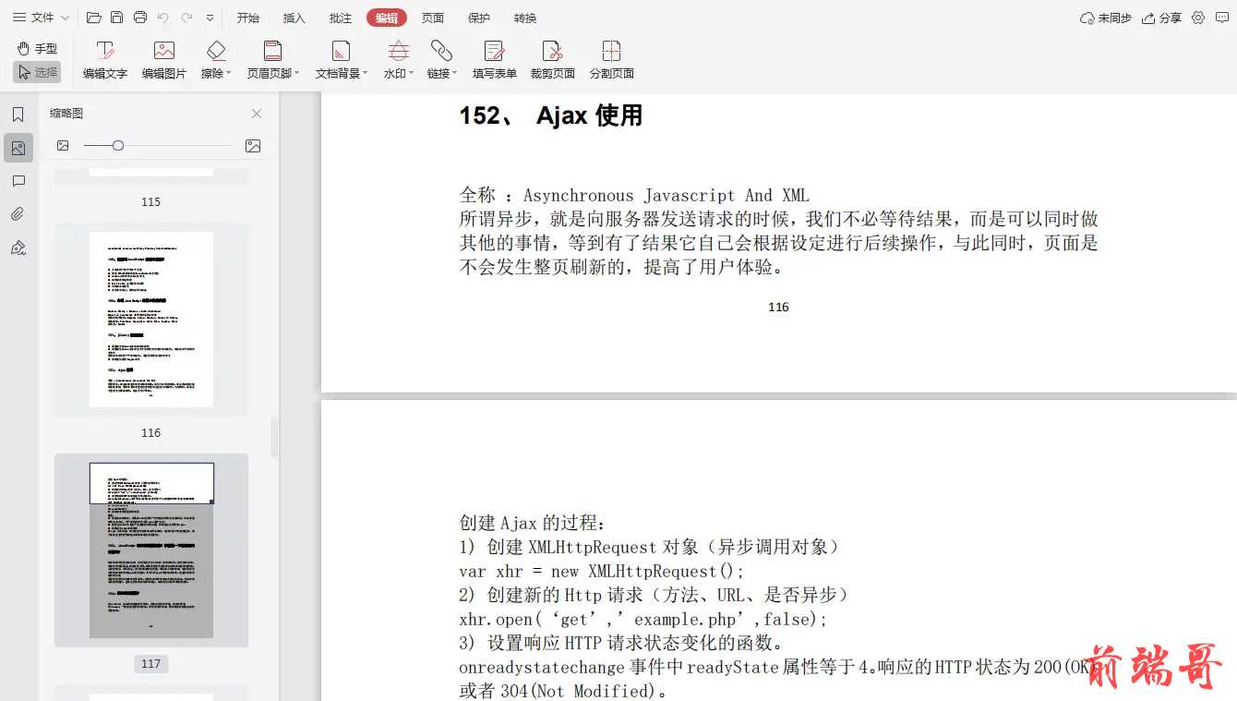1237x701 pixels.
Task: Open the settings gear icon
Action: (x=1198, y=18)
